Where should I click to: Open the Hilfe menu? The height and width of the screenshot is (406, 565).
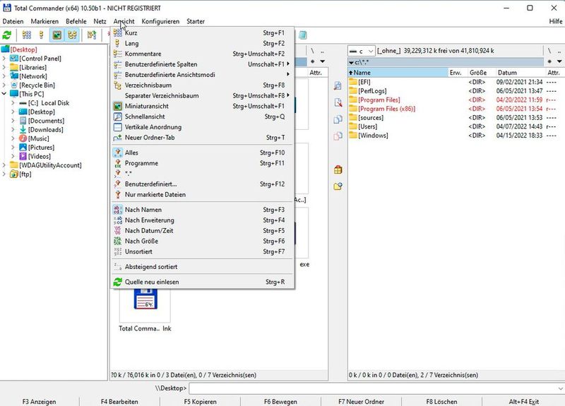pos(556,21)
